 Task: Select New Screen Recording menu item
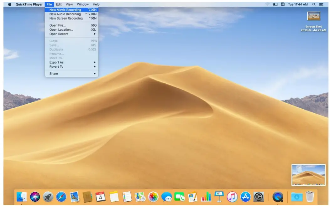66,18
